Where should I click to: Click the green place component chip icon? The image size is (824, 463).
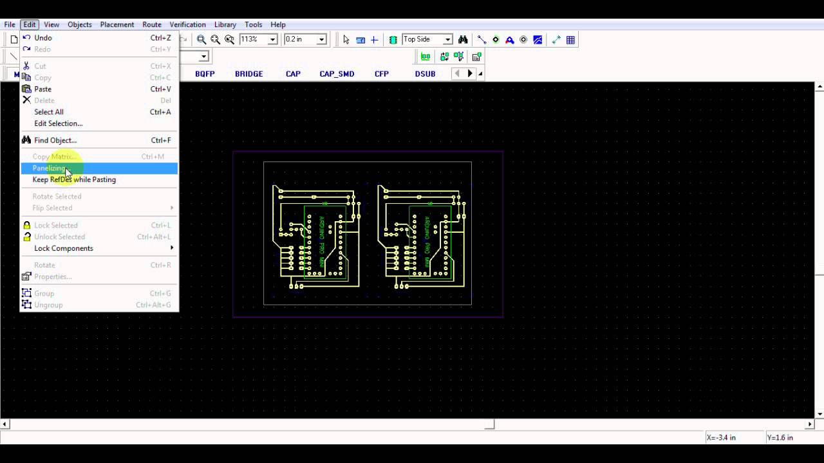[393, 39]
